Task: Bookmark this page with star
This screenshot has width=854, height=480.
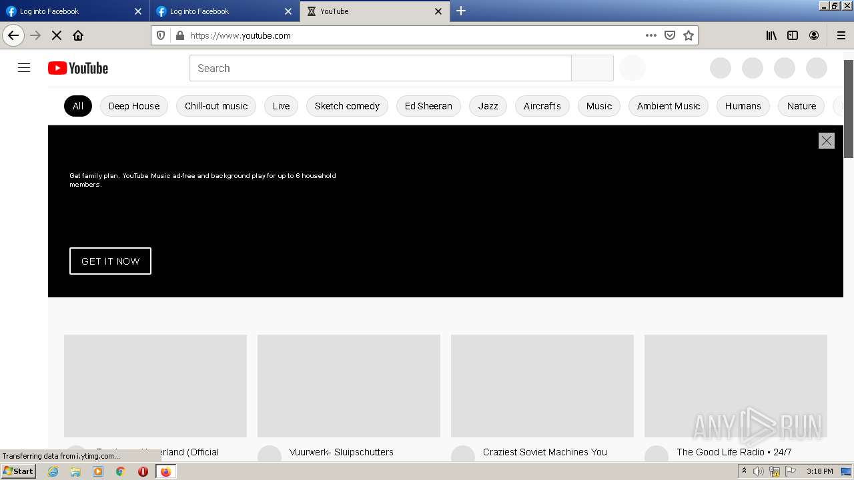Action: (x=689, y=35)
